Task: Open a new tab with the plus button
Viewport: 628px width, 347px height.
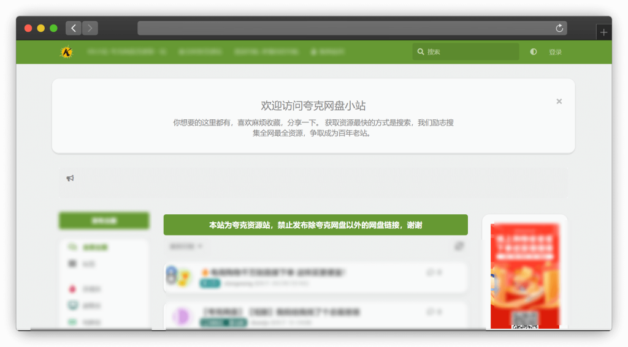Action: pos(603,32)
